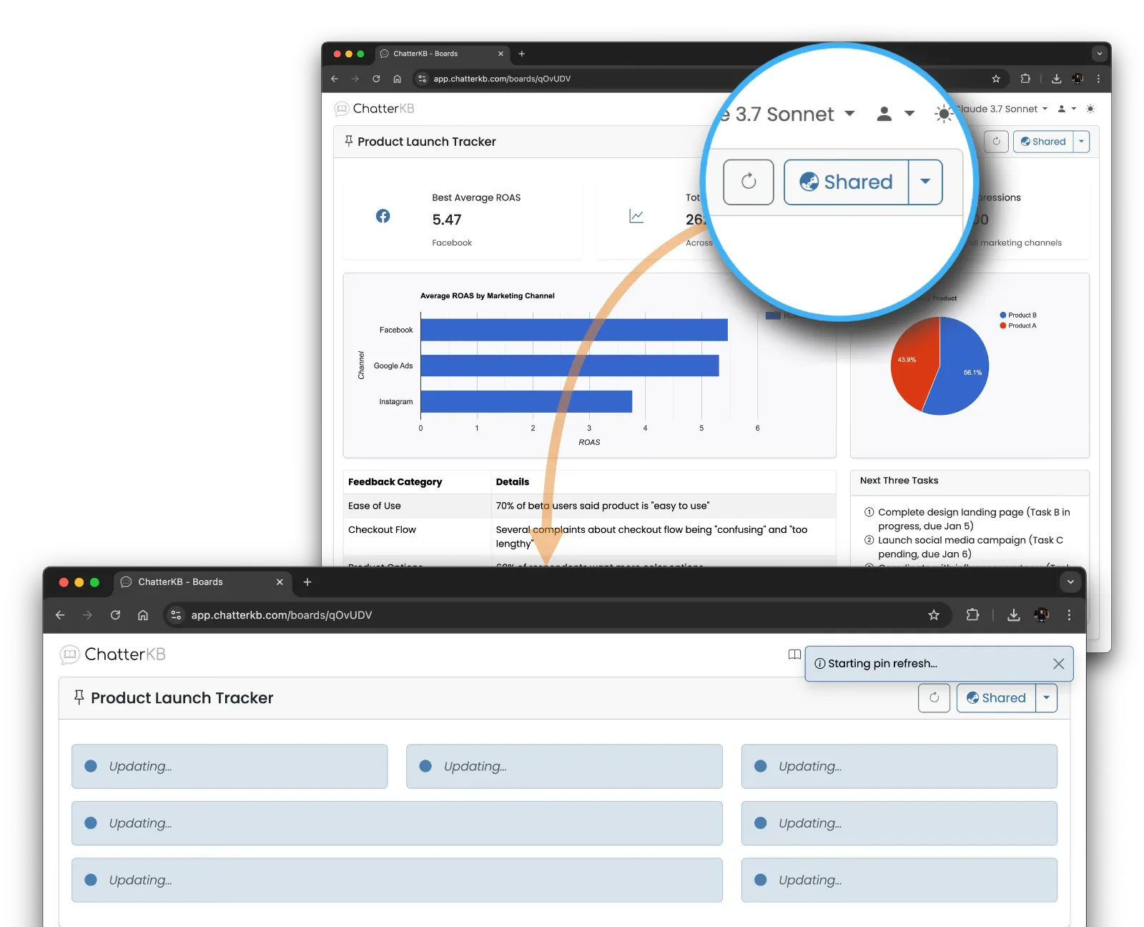Screen dimensions: 1144x927
Task: Click the documentation book icon in front window
Action: pyautogui.click(x=794, y=654)
